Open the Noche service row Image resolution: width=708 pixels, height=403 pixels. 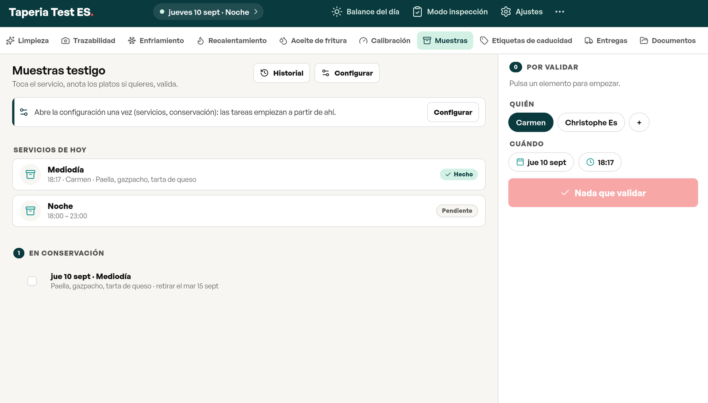coord(249,211)
